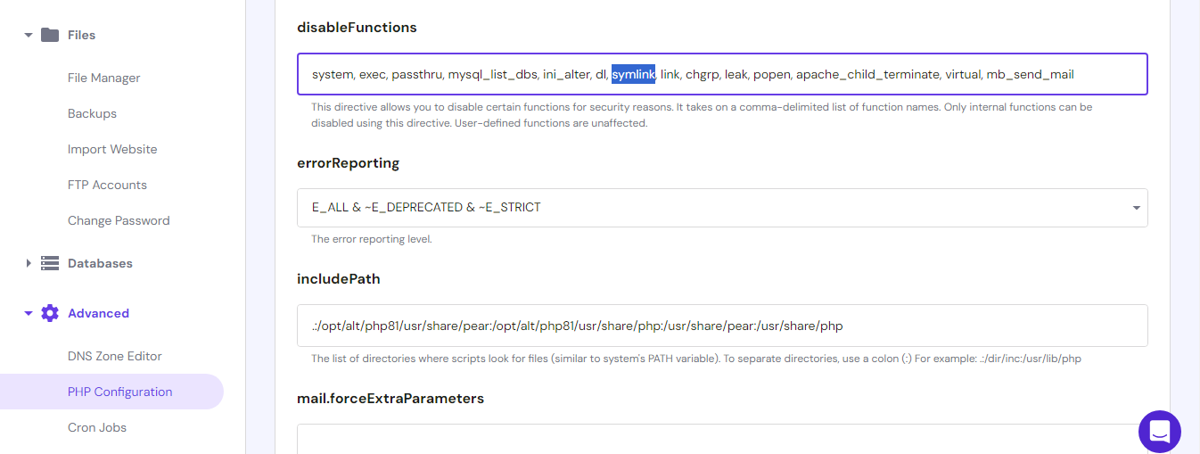
Task: Click the highlighted symlink word
Action: (633, 74)
